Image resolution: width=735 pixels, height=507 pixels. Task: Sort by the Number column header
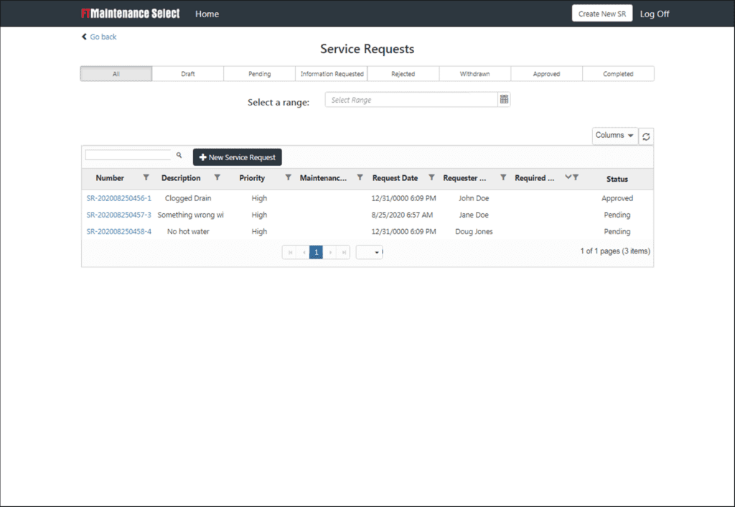tap(110, 178)
